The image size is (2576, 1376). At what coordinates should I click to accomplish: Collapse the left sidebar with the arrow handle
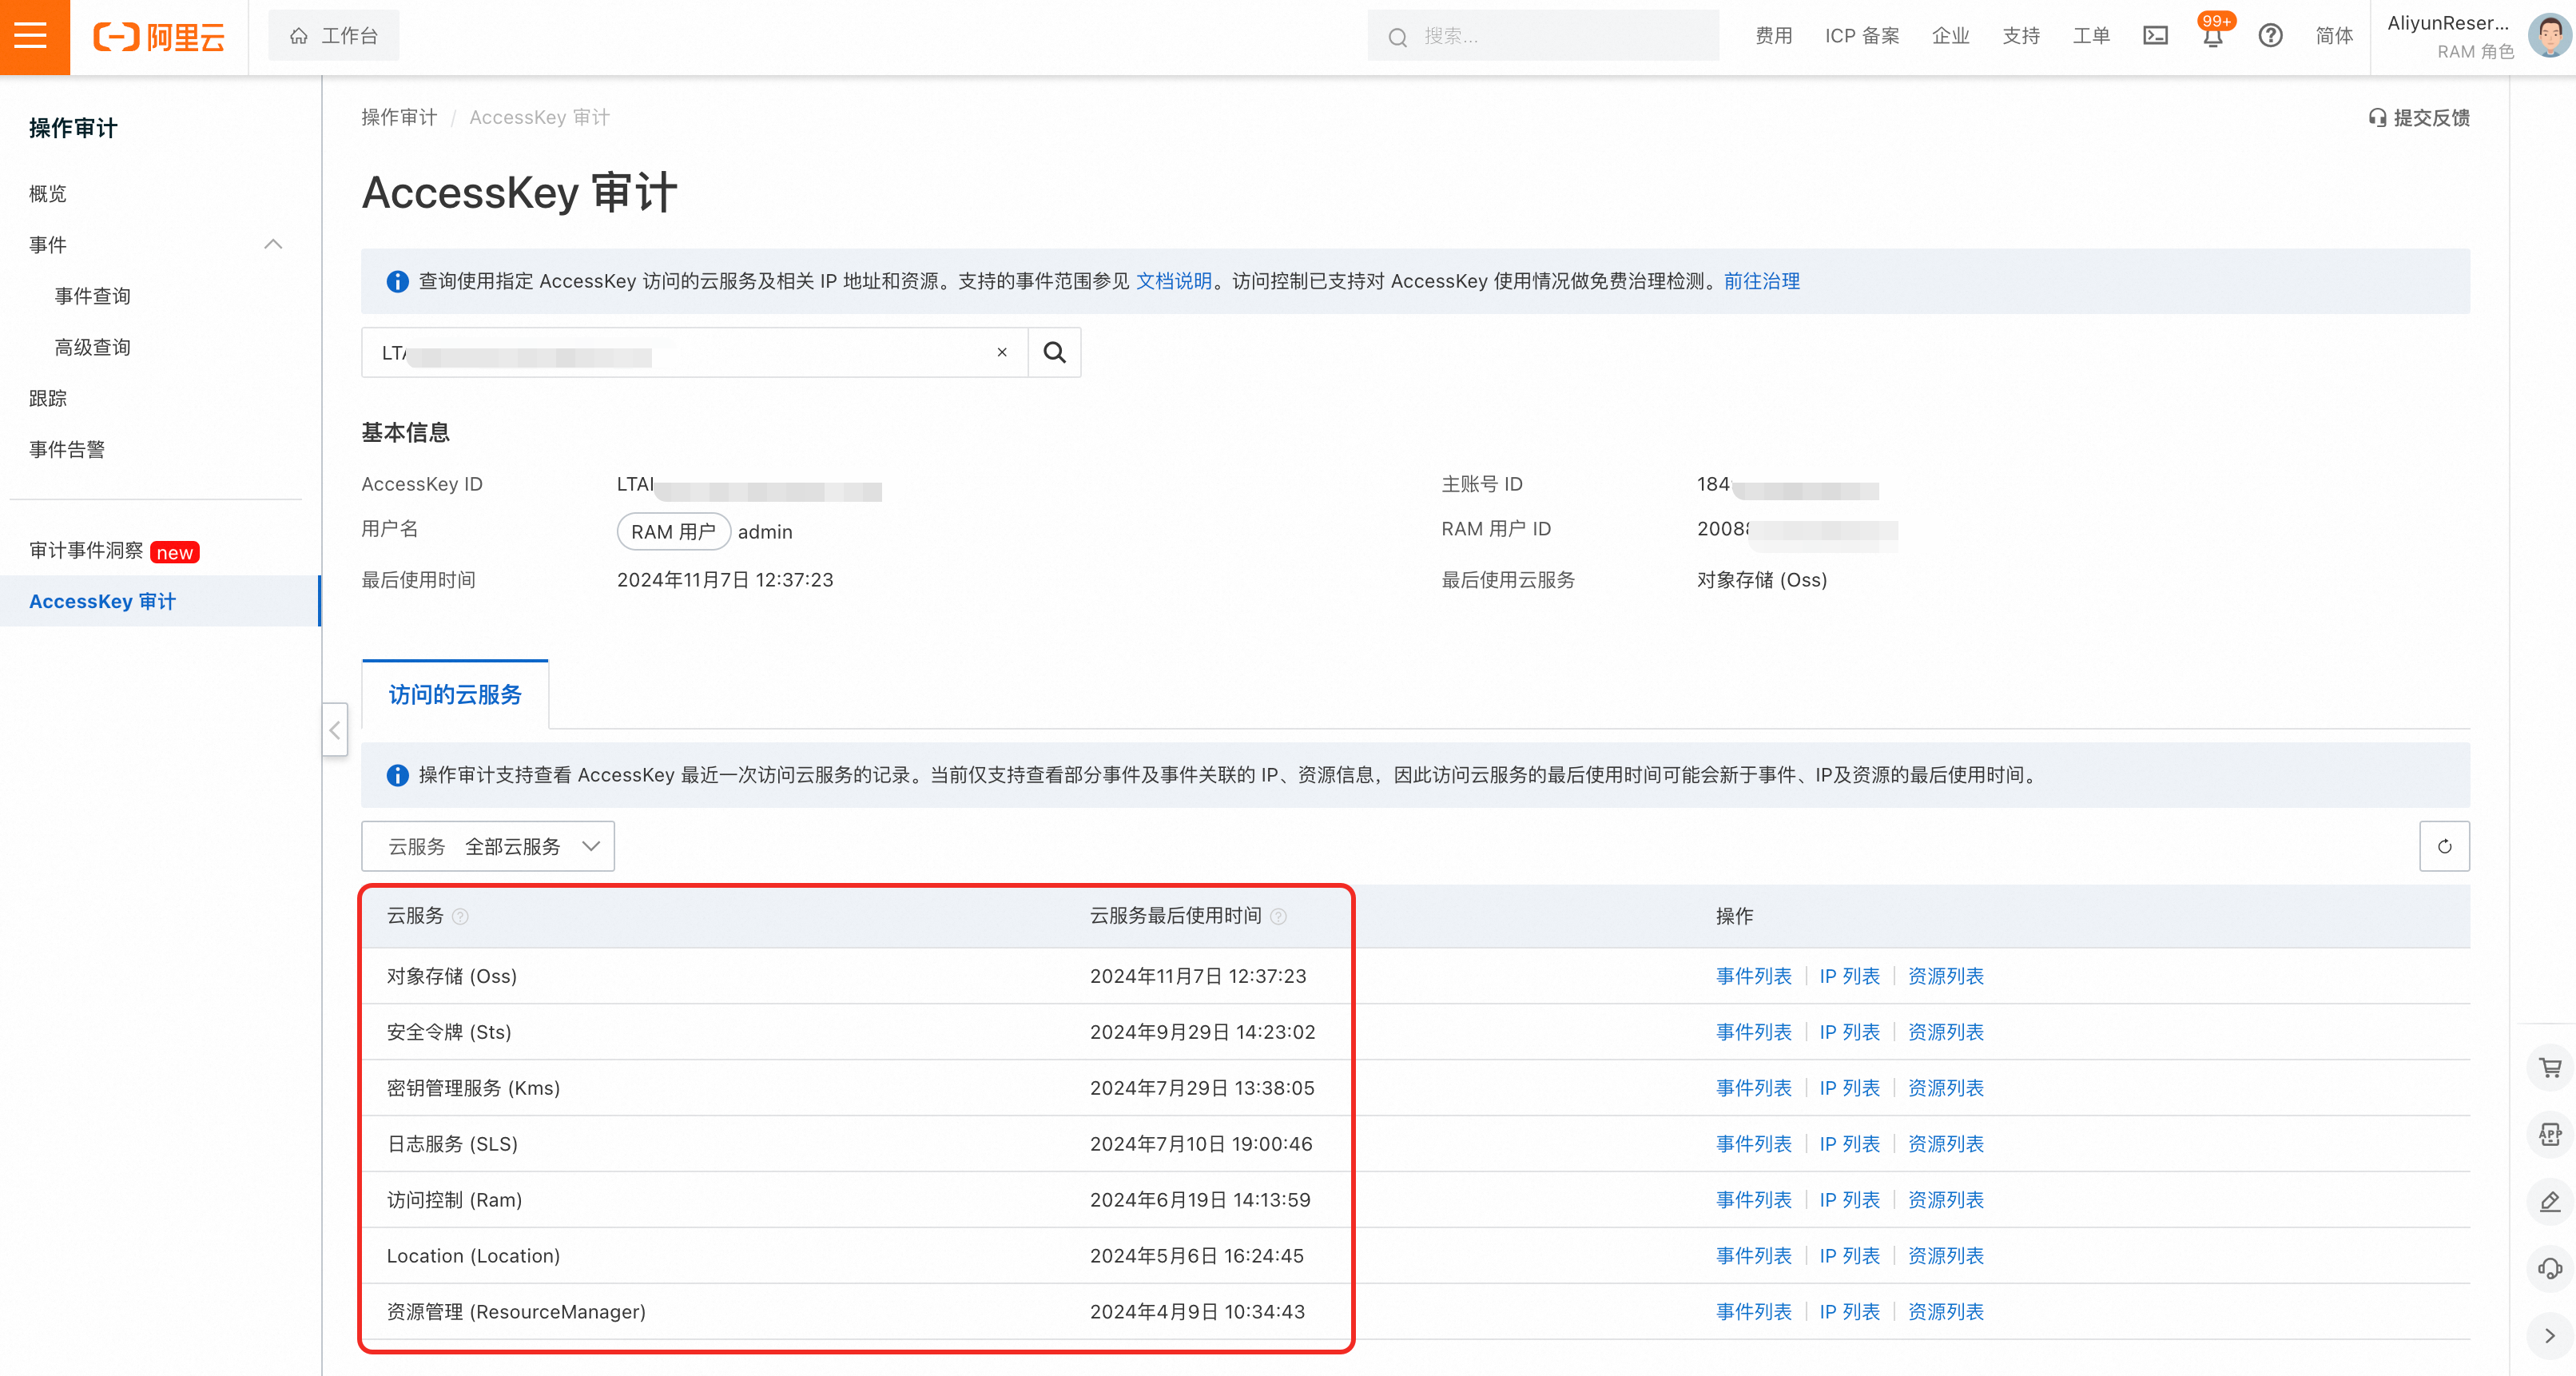coord(335,730)
